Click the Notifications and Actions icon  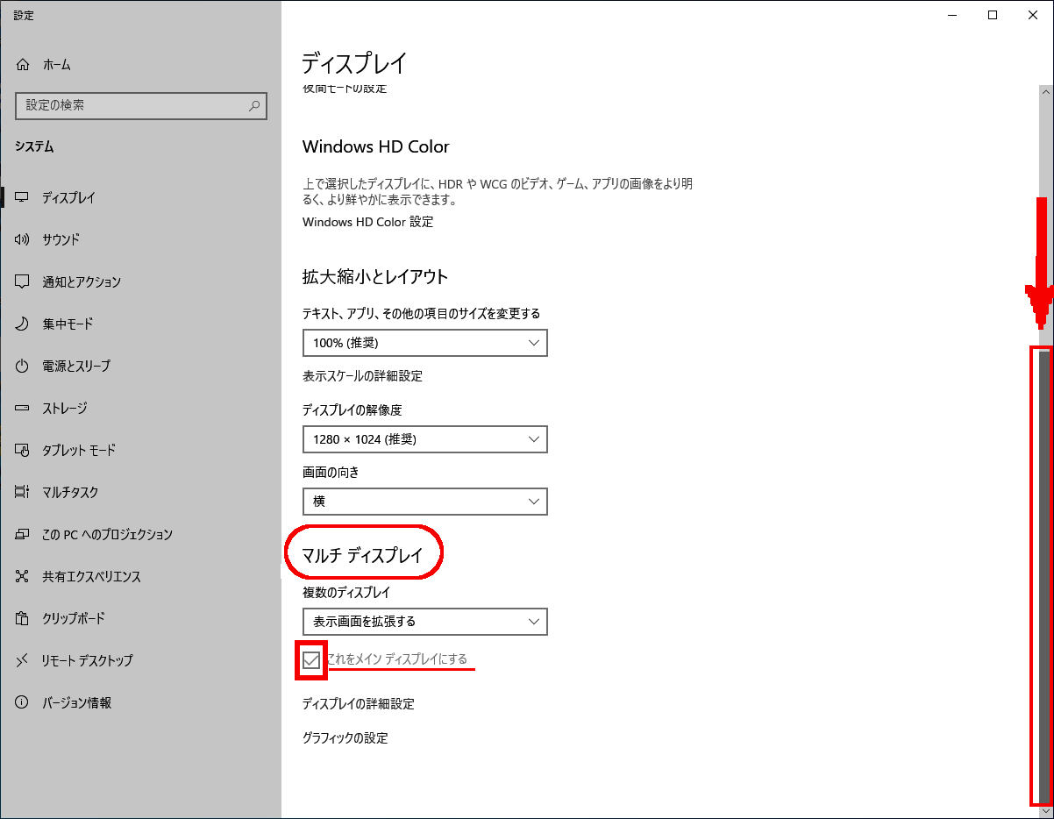(x=23, y=281)
